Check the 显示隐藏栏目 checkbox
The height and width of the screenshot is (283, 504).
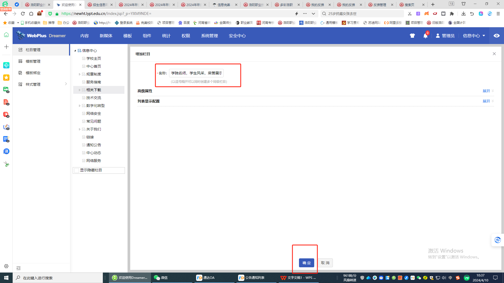pos(77,170)
